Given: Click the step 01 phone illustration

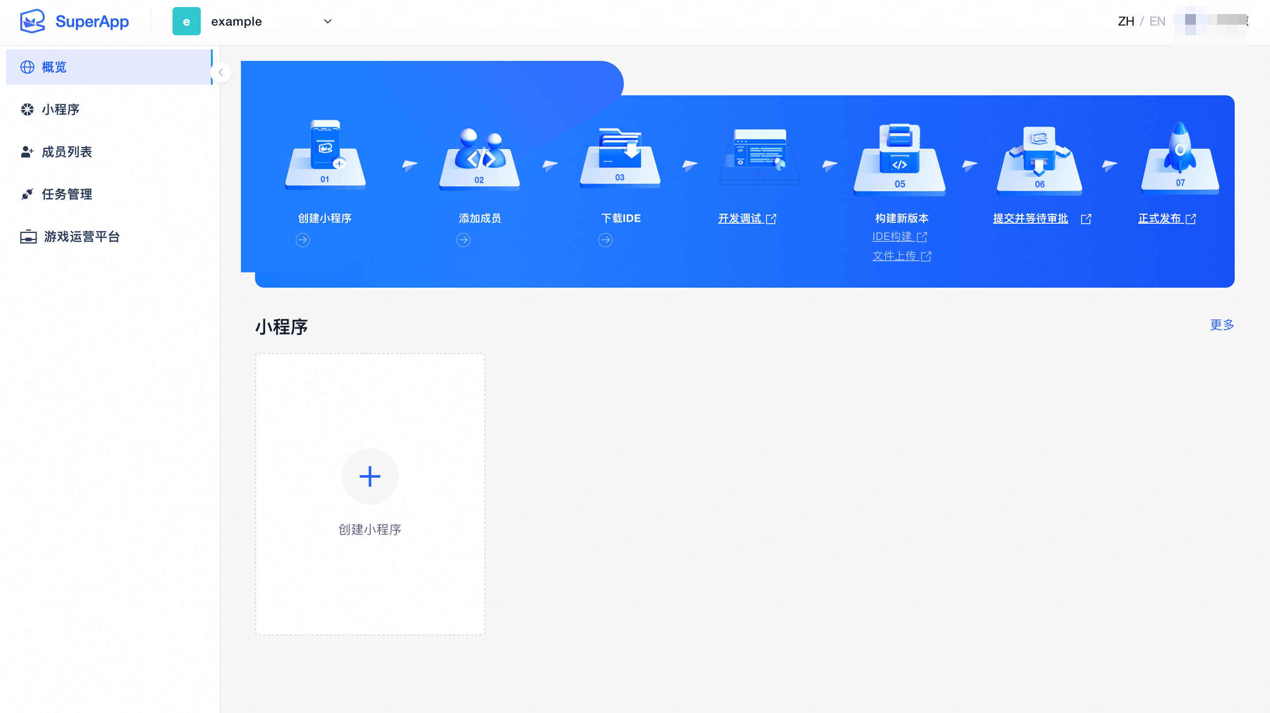Looking at the screenshot, I should click(325, 154).
